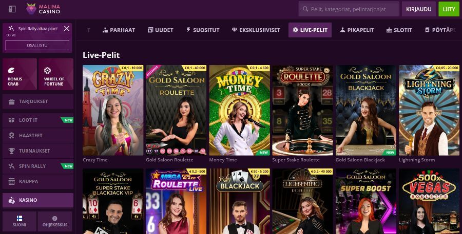Click the green Liity button

(449, 9)
